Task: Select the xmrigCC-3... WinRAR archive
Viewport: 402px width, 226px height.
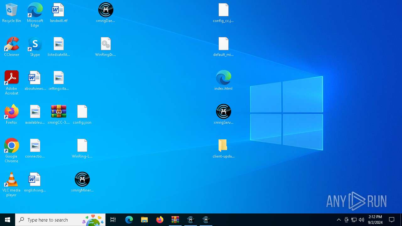Action: click(58, 115)
